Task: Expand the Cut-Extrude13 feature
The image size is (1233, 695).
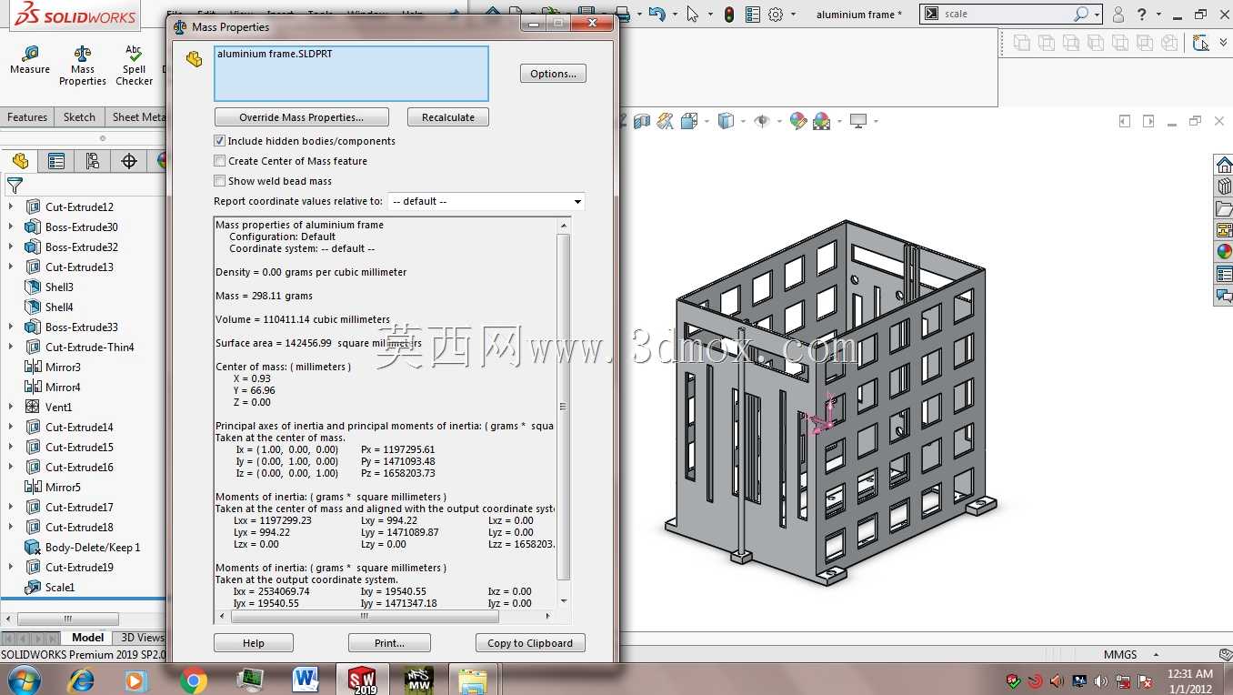Action: pyautogui.click(x=11, y=267)
